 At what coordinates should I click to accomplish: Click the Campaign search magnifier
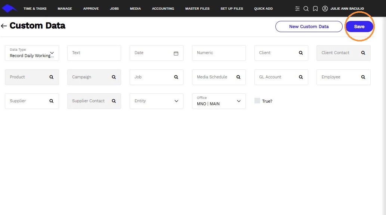click(114, 77)
